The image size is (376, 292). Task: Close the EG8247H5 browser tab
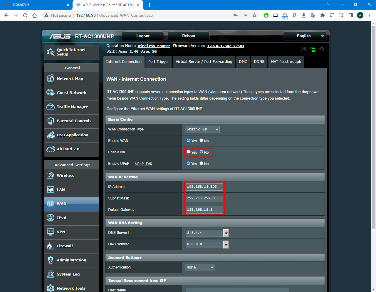point(68,5)
